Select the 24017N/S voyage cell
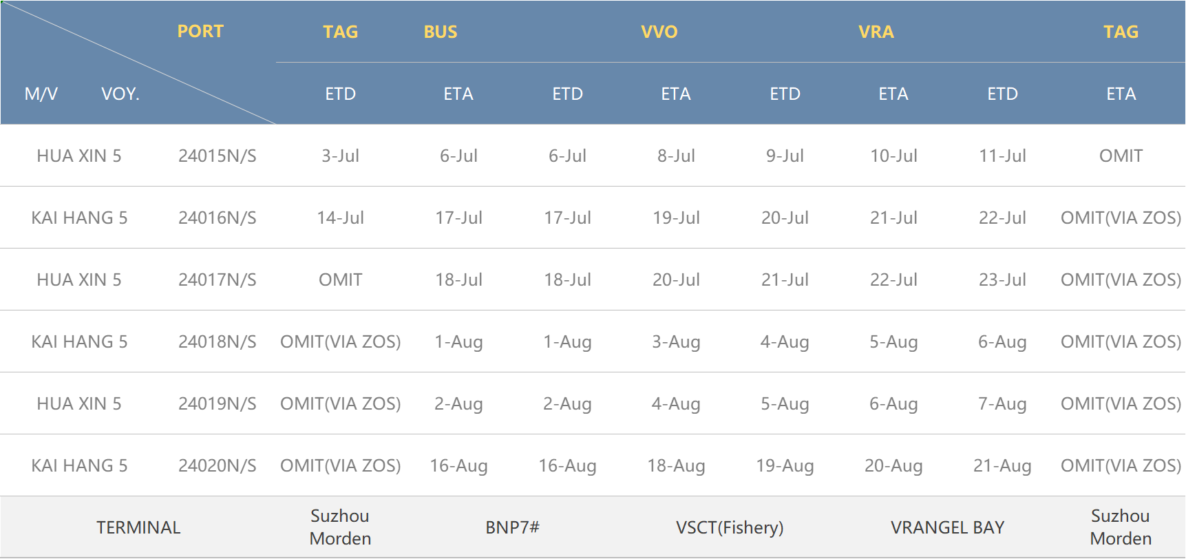 click(x=218, y=279)
